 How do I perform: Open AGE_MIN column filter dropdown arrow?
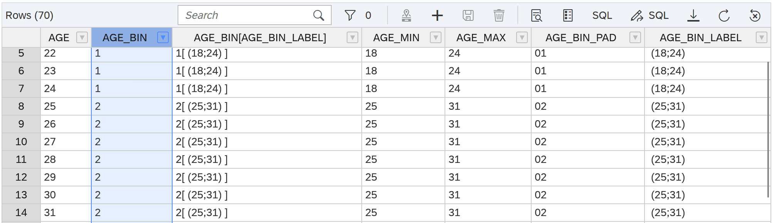tap(436, 37)
